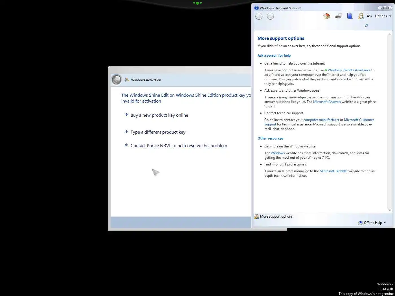Click Help content scrollbar up arrow
395x296 pixels.
390,34
